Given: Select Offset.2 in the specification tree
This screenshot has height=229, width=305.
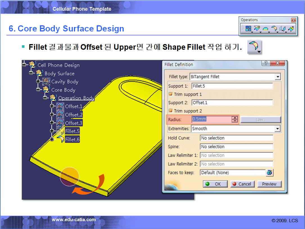Looking at the screenshot, I should (74, 115).
